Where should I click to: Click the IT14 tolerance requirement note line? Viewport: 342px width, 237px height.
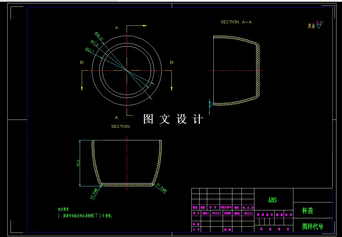pos(85,216)
